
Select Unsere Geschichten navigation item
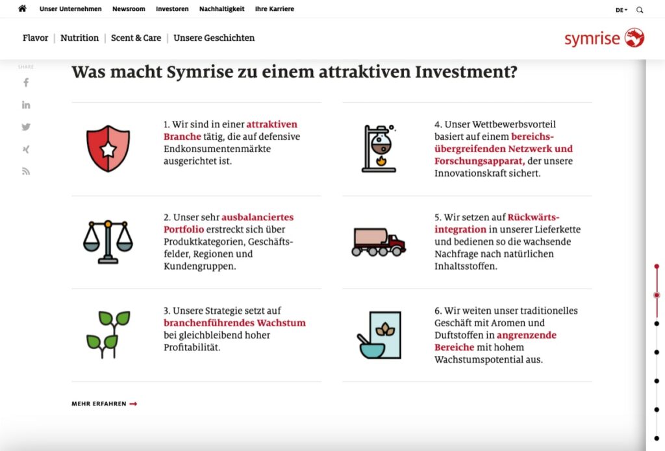pyautogui.click(x=214, y=38)
